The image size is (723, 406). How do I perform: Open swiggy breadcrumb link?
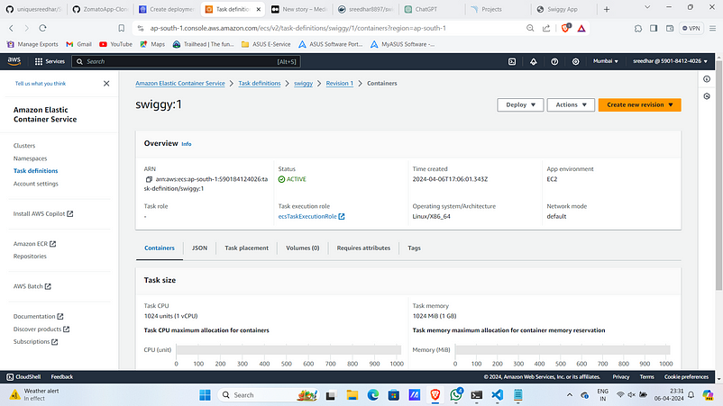[x=304, y=84]
